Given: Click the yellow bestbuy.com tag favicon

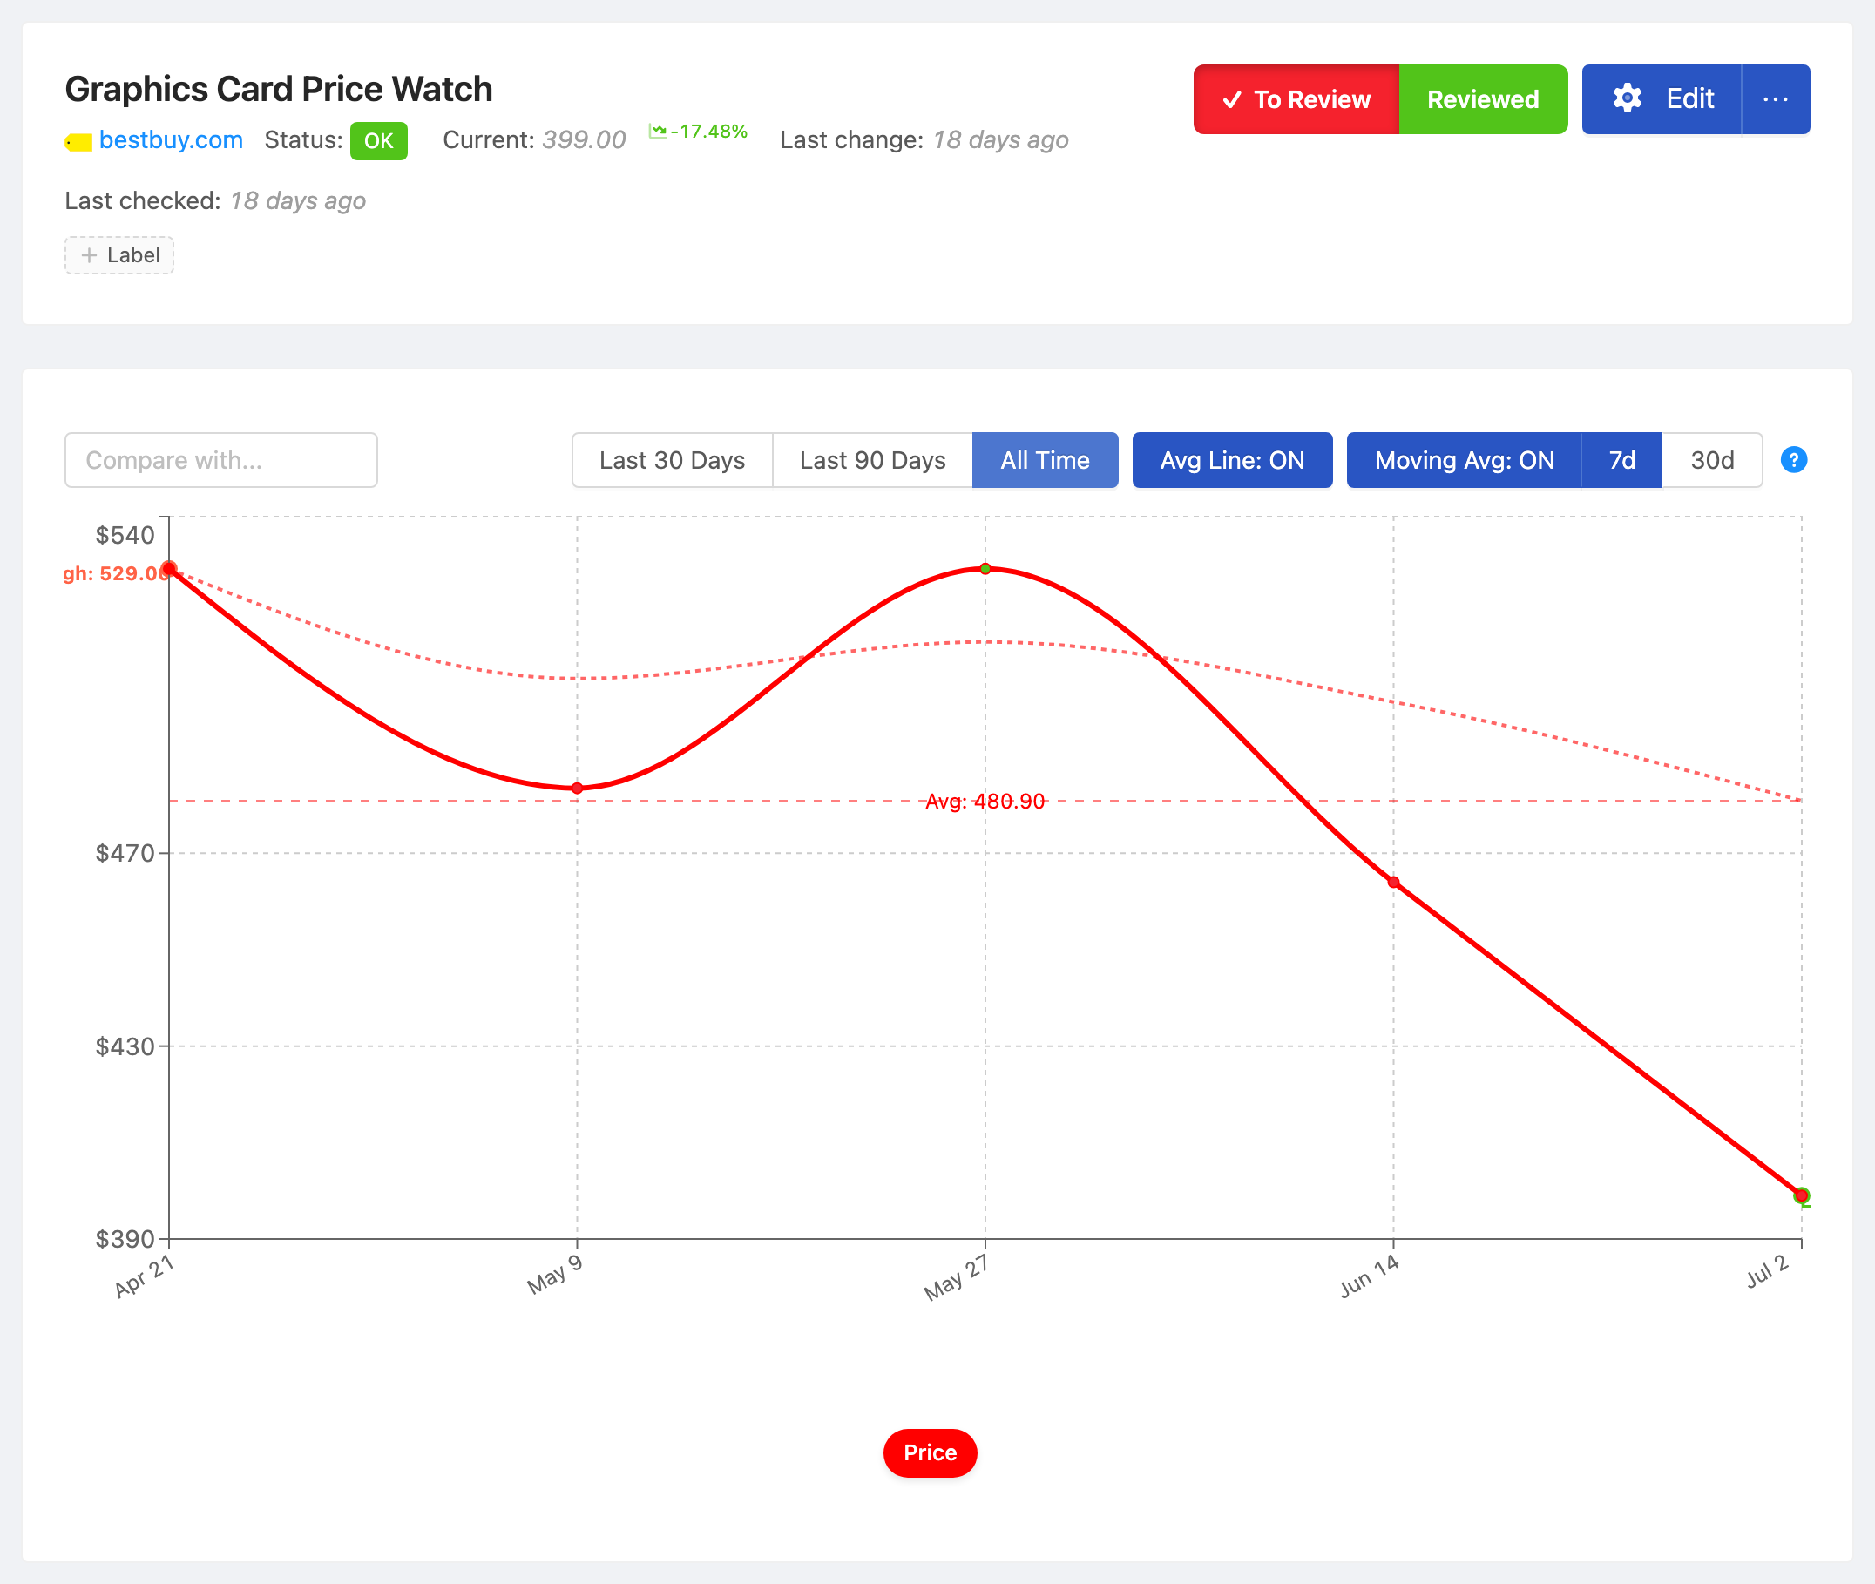Looking at the screenshot, I should [x=79, y=142].
